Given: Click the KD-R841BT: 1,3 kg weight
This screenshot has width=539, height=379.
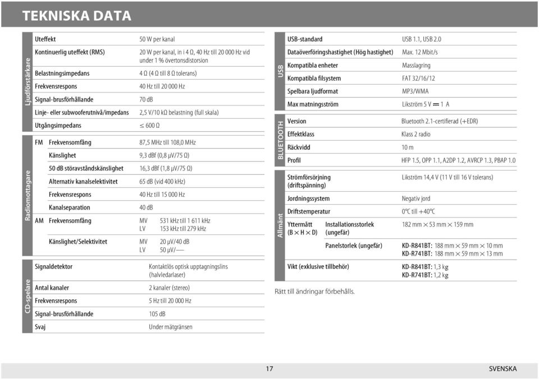Looking at the screenshot, I should 425,267.
